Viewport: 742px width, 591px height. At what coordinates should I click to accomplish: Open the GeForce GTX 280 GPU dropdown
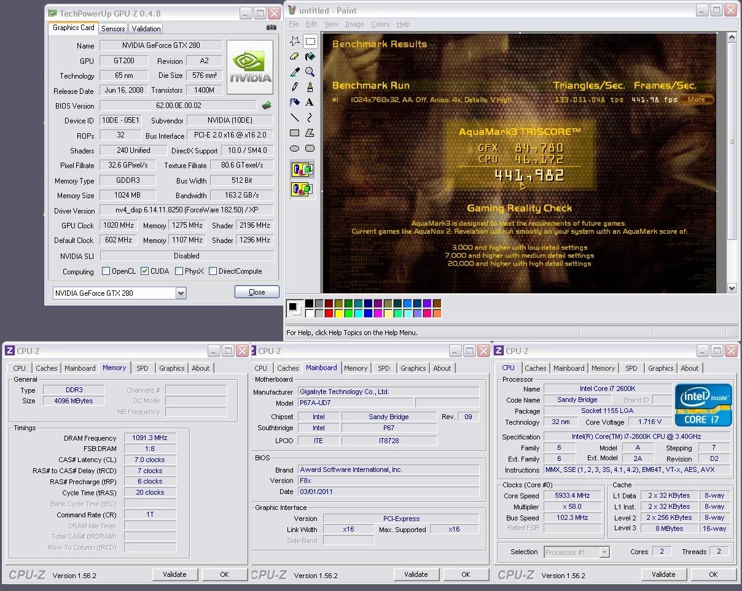point(181,293)
